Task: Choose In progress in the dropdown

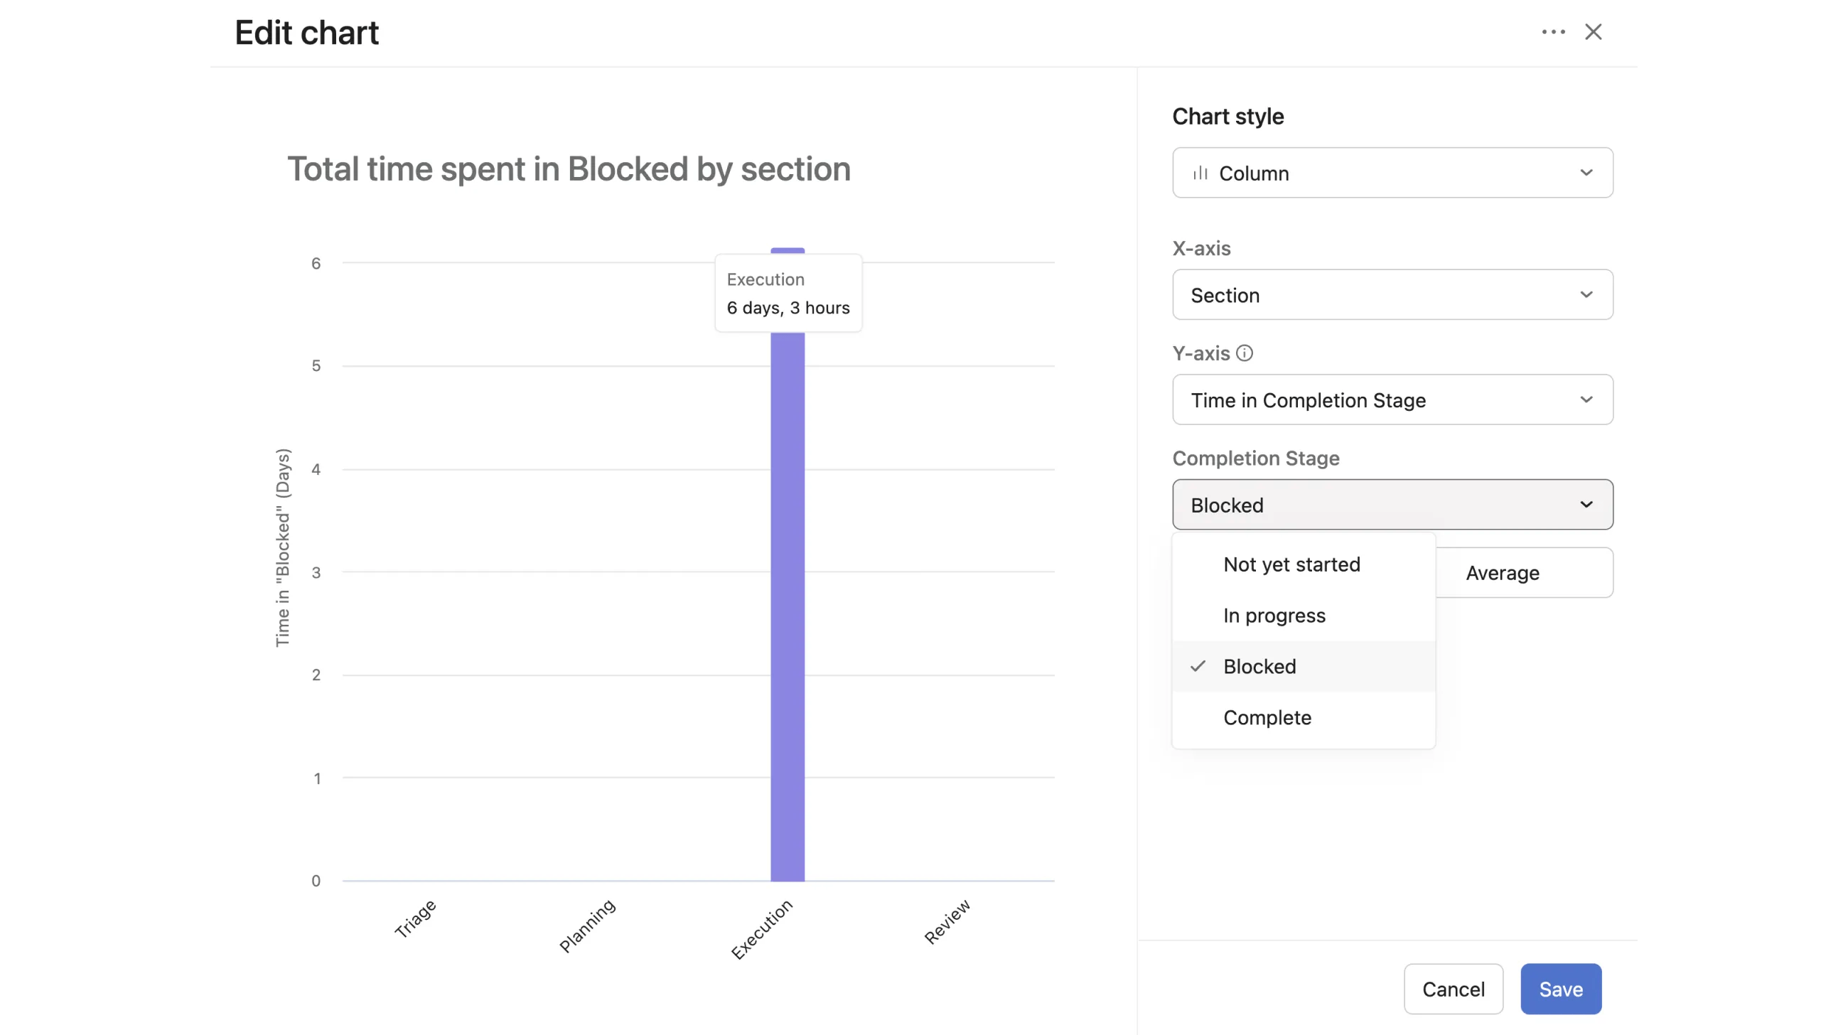Action: coord(1274,615)
